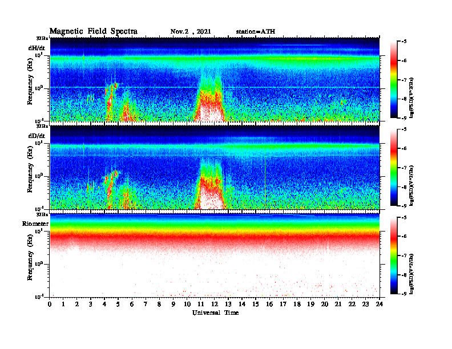Click hour "24" on the Universal Time axis
Viewport: 452px width, 349px height.
pos(380,304)
